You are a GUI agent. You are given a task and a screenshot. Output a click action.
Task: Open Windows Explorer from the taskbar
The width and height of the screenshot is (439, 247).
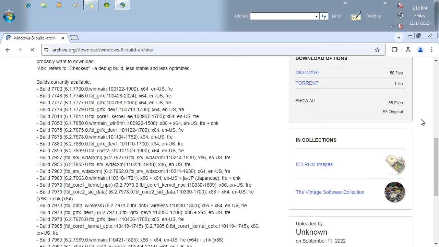click(44, 5)
